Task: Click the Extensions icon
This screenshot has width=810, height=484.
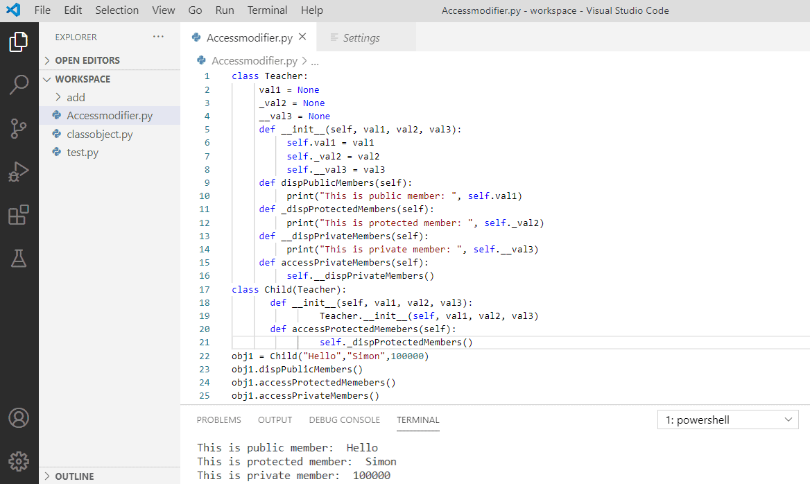Action: pyautogui.click(x=19, y=215)
